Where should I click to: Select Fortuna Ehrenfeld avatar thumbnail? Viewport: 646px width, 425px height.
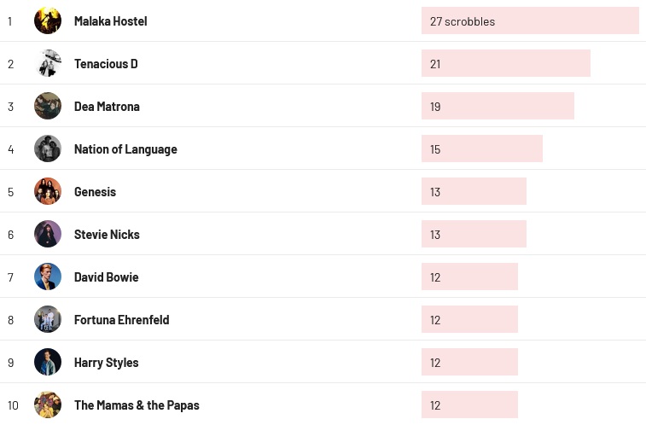(48, 319)
